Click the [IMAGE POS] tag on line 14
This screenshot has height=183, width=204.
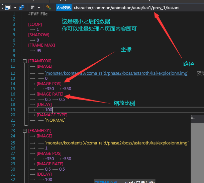tap(49, 83)
